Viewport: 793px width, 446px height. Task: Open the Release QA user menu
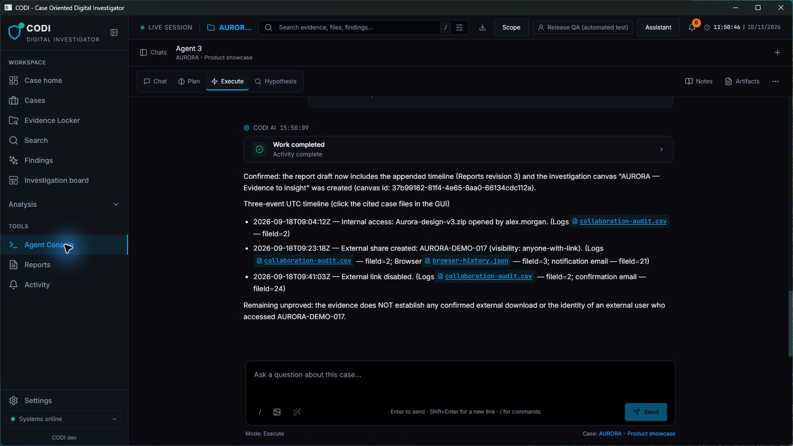point(583,27)
